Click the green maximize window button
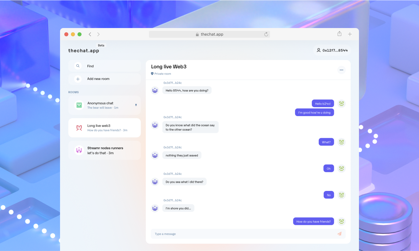 coord(80,34)
